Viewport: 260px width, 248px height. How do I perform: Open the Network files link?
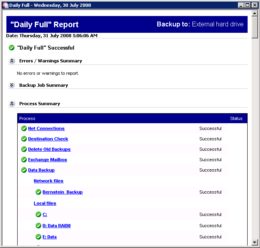tap(48, 181)
